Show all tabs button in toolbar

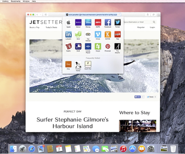pos(153,15)
